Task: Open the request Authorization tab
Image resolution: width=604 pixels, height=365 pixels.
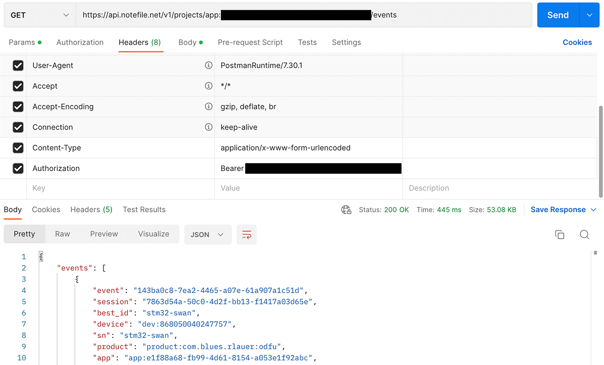Action: [x=80, y=42]
